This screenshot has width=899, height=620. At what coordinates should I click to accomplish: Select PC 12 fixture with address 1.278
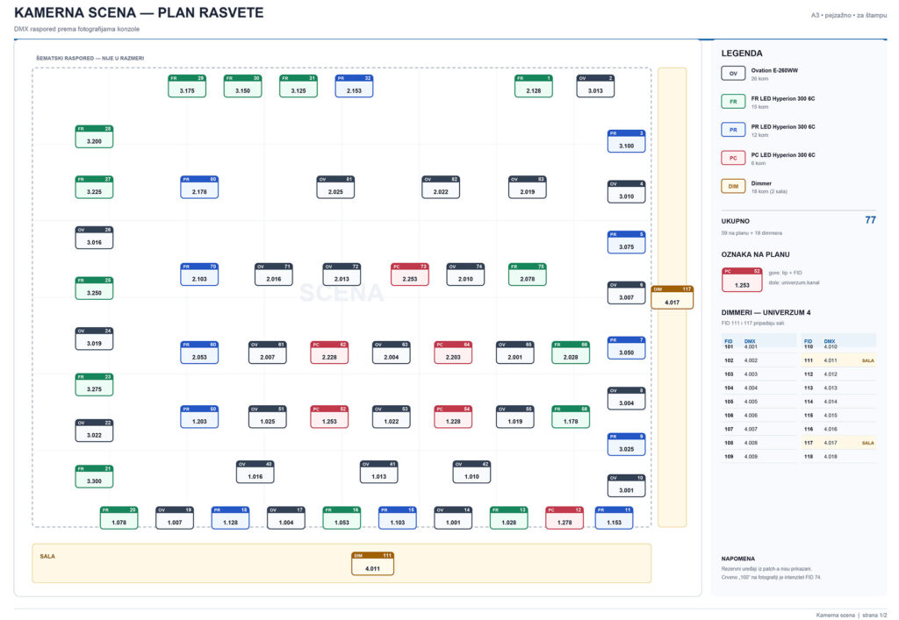point(565,517)
